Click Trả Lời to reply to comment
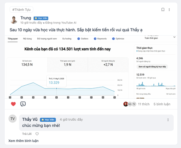 (x=27, y=134)
